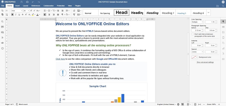Toggle Align right

54,15
